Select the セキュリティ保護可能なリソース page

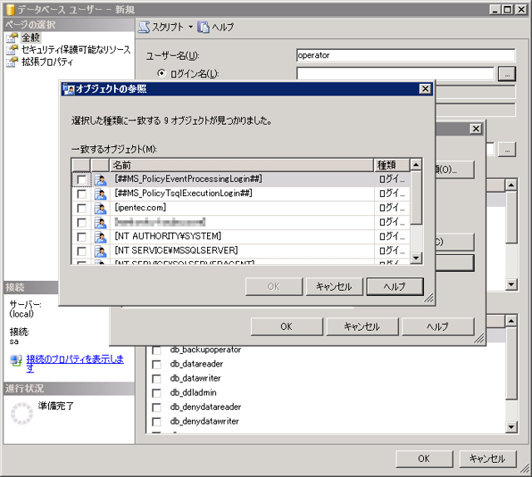(76, 50)
